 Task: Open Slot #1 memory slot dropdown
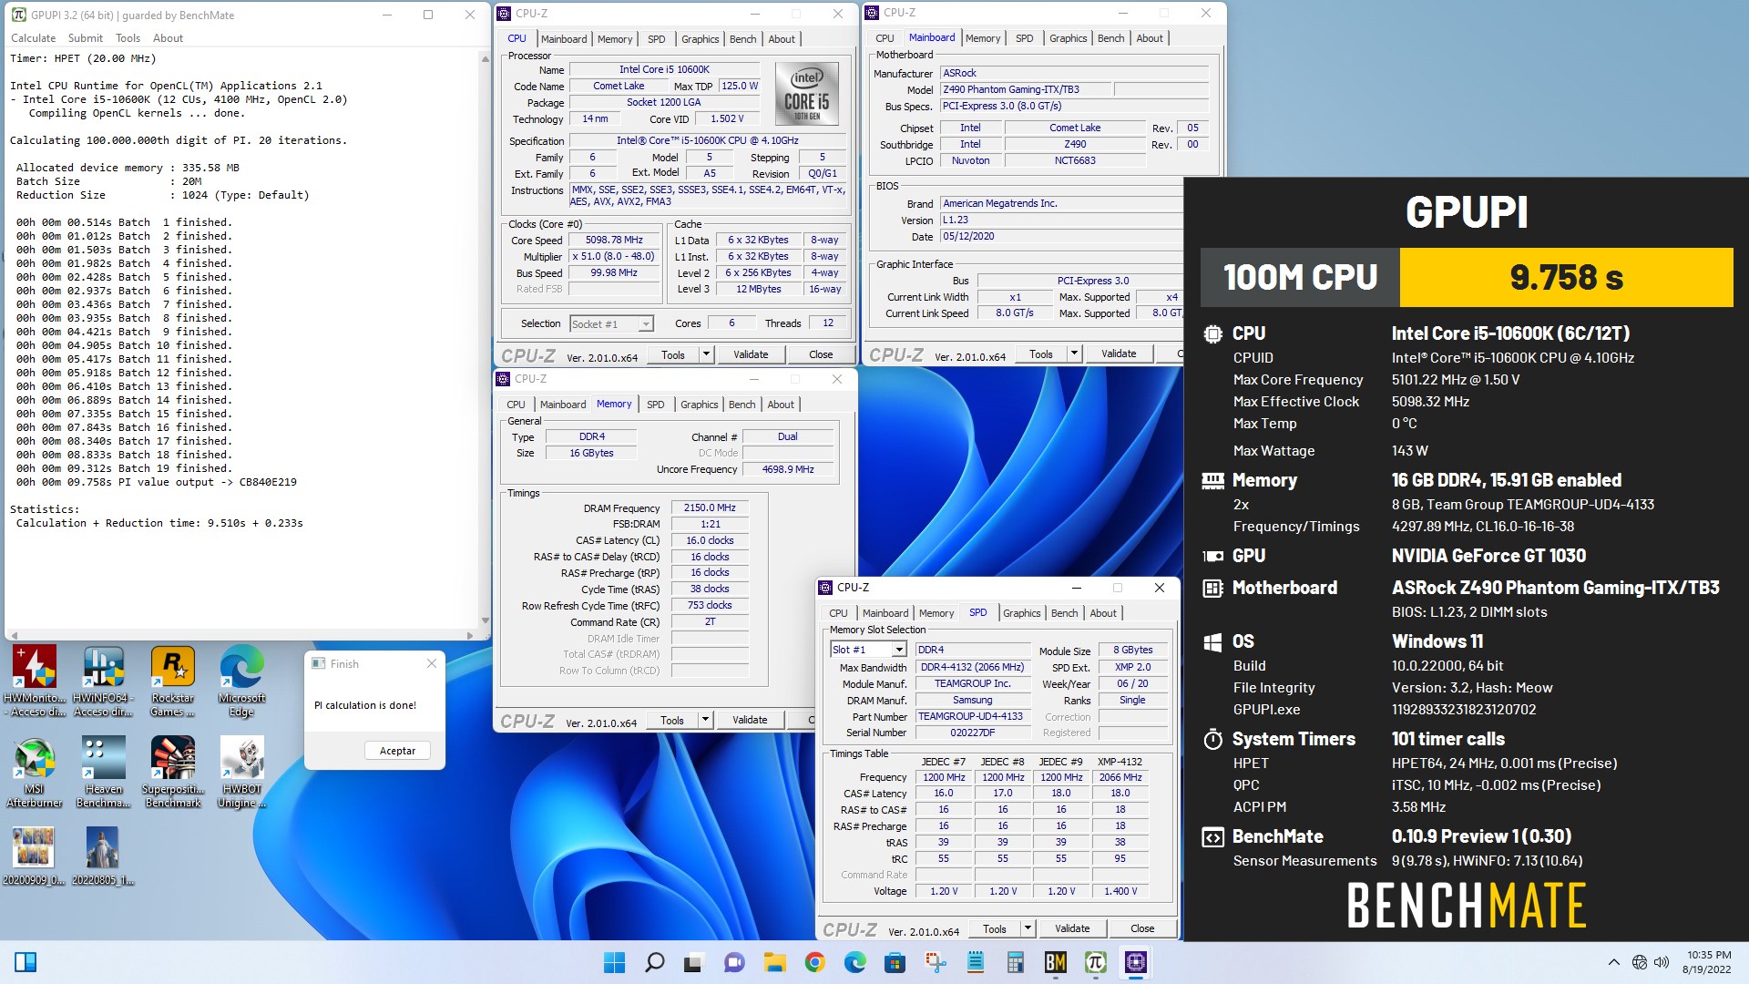868,650
